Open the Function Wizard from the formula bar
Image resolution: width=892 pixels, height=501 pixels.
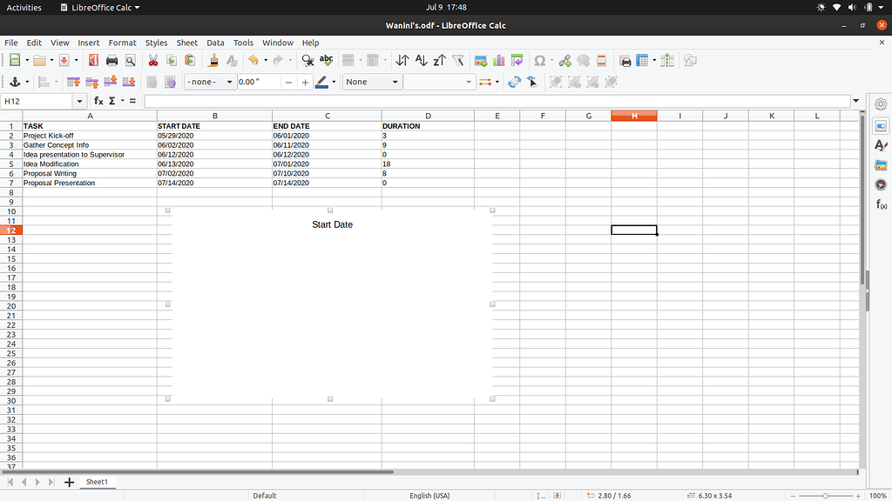coord(98,101)
